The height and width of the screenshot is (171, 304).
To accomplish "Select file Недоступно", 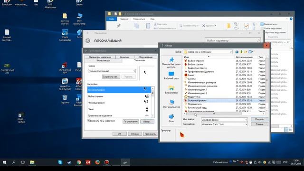I will (194, 97).
